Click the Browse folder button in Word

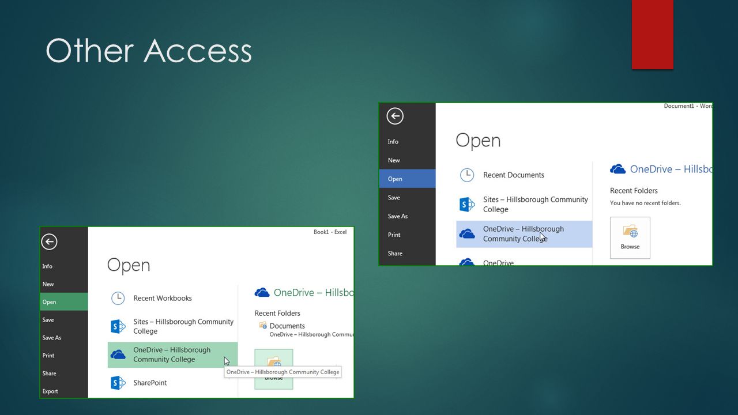(630, 237)
